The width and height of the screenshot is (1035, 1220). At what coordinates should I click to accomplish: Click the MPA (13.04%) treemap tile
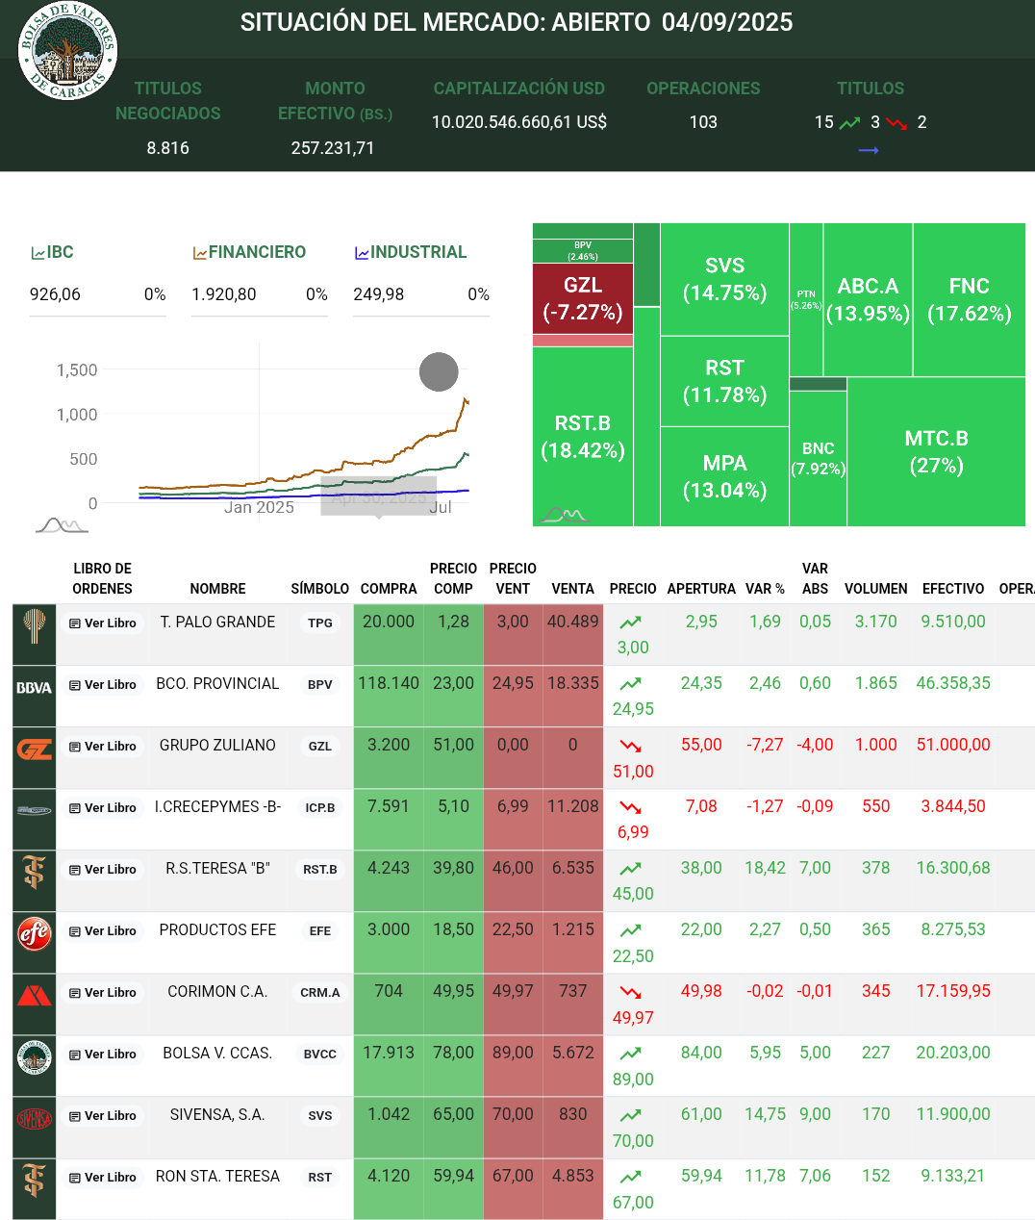click(724, 477)
